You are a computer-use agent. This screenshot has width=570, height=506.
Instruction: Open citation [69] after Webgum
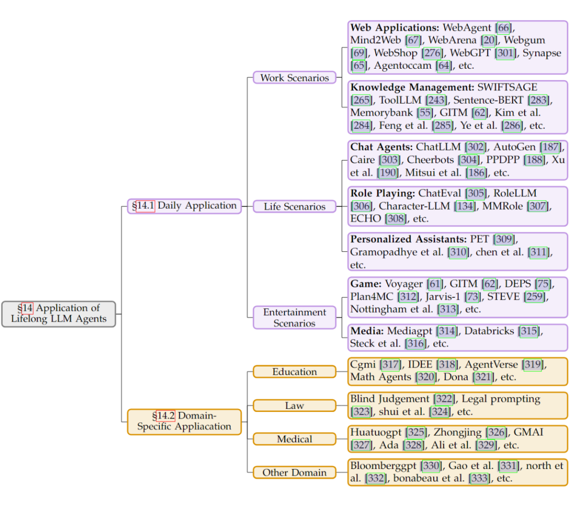358,53
